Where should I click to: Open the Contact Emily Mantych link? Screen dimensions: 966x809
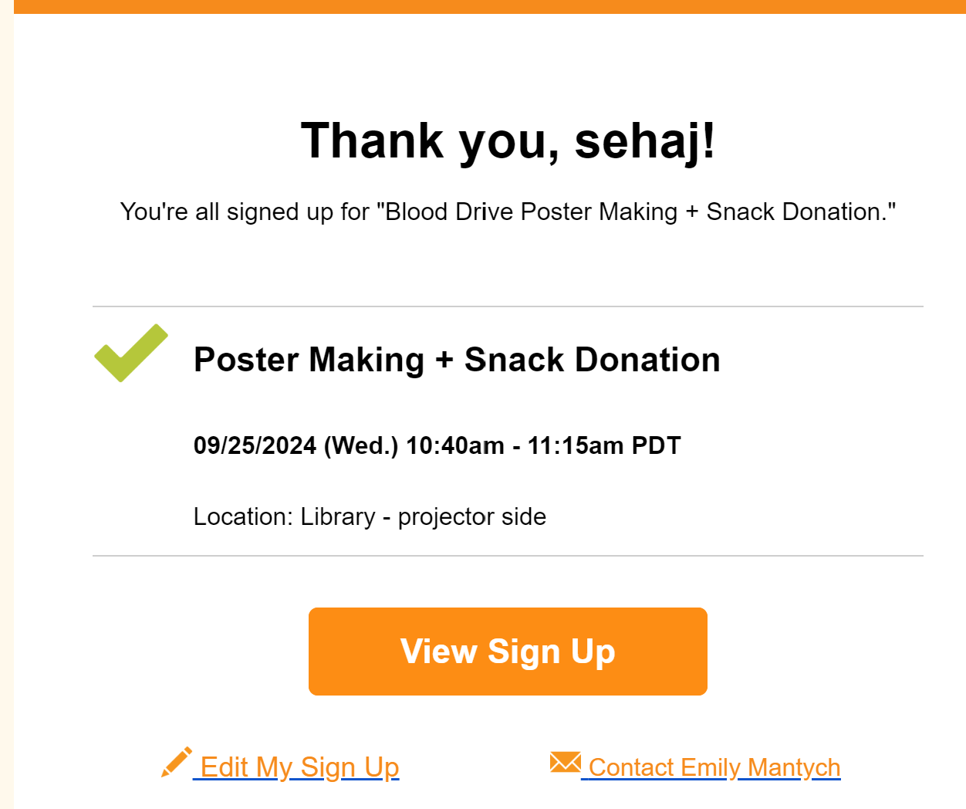click(x=714, y=767)
